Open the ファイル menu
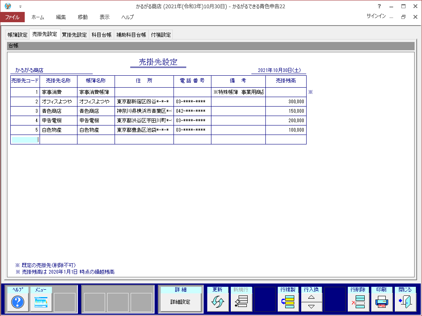Viewport: 422px width, 316px height. click(x=12, y=17)
